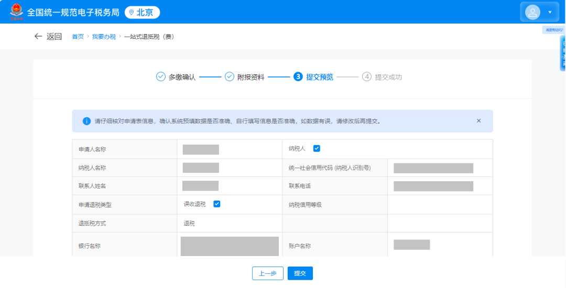Go back using the 返回 text
The height and width of the screenshot is (288, 566).
coord(54,37)
